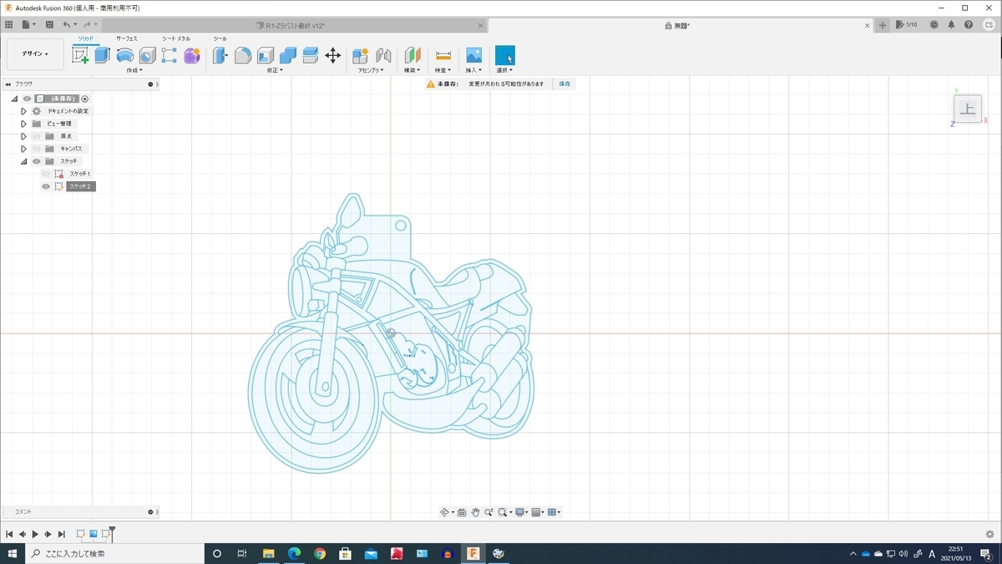The width and height of the screenshot is (1002, 564).
Task: Hide スケッチ2 by clicking its eye icon
Action: 46,186
